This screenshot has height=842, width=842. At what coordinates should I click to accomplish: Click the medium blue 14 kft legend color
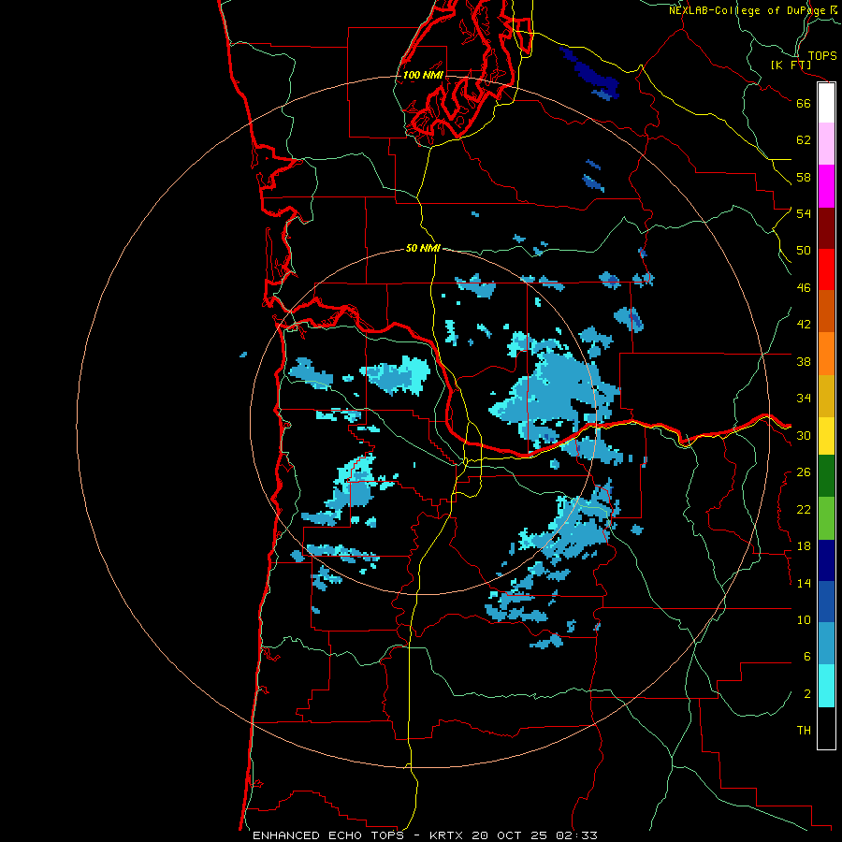point(826,602)
